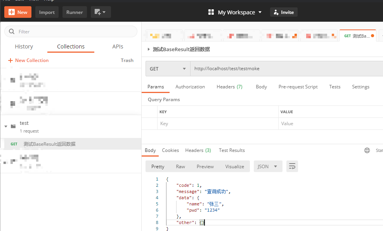Click the "张三" name value

coord(215,204)
